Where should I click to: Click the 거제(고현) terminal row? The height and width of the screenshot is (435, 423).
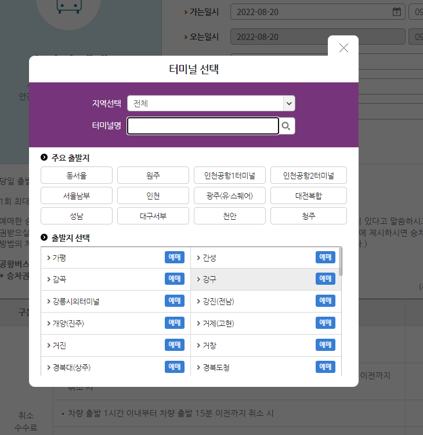[x=266, y=324]
